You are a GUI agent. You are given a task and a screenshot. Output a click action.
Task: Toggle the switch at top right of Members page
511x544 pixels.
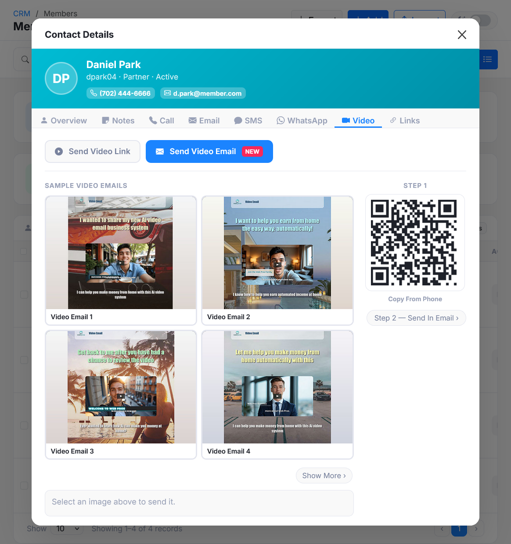pyautogui.click(x=480, y=20)
